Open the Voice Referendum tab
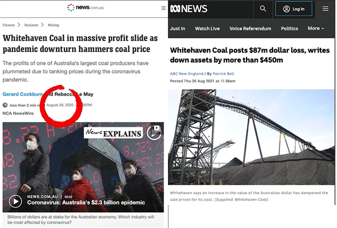Screen dimensions: 337x228 (x=250, y=28)
